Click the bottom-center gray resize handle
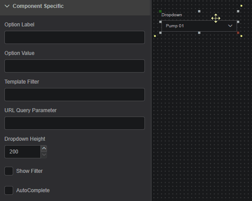 pyautogui.click(x=199, y=33)
